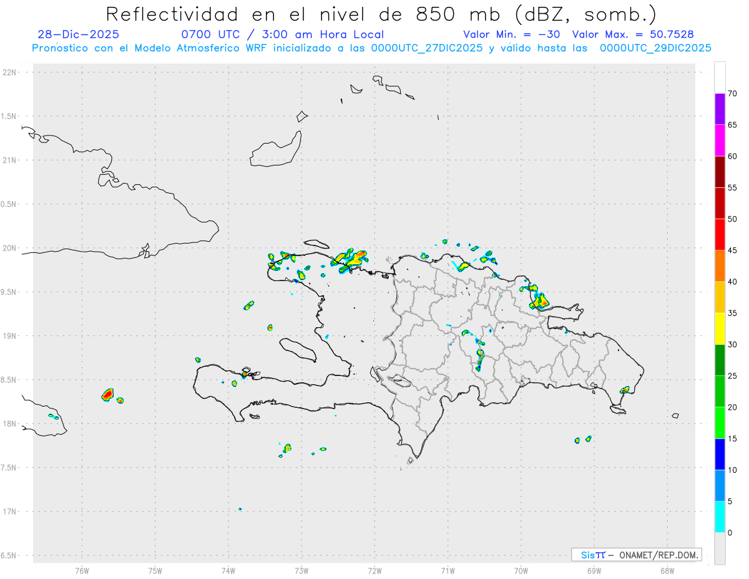
Task: Click the purple 65-70 dBZ color band
Action: pos(720,109)
